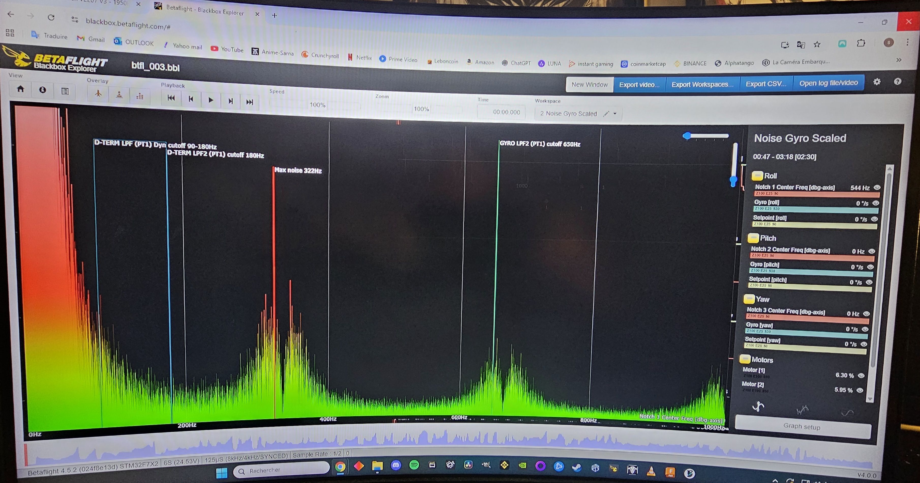Jump to the start of the log
Screen dimensions: 920x483
tap(171, 98)
